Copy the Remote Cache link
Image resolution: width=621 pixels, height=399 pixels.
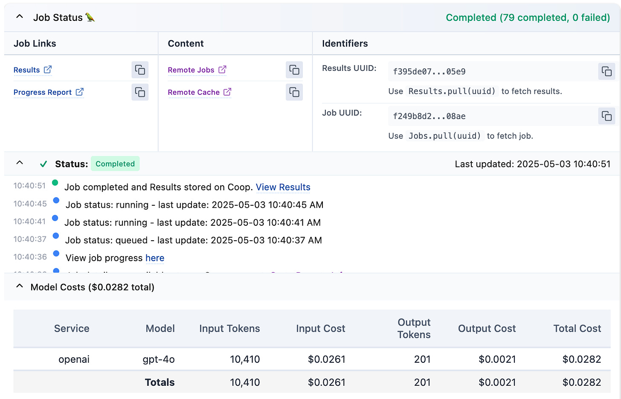[294, 92]
